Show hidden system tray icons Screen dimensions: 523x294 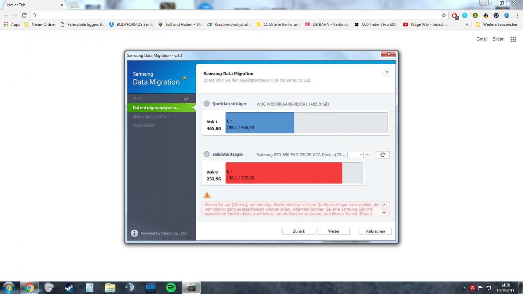(464, 288)
